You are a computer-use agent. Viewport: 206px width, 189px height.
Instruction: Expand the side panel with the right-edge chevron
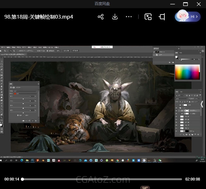click(202, 104)
